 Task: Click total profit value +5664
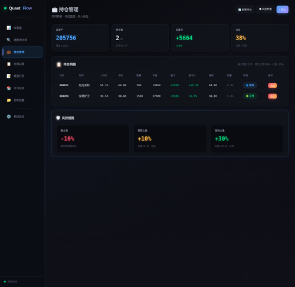pos(184,38)
